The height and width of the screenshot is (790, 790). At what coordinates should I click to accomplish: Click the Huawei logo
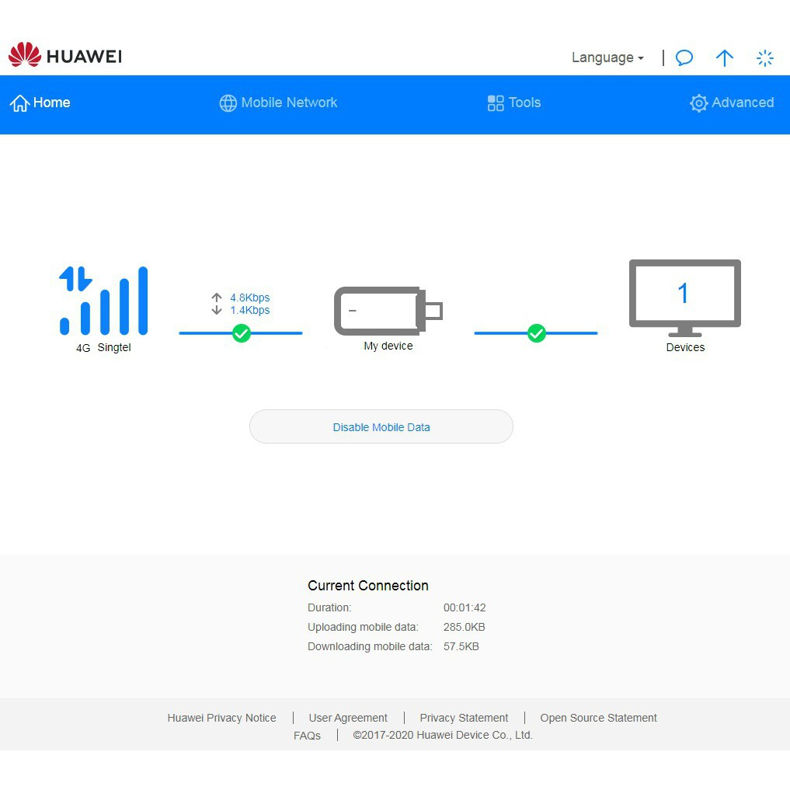click(65, 56)
